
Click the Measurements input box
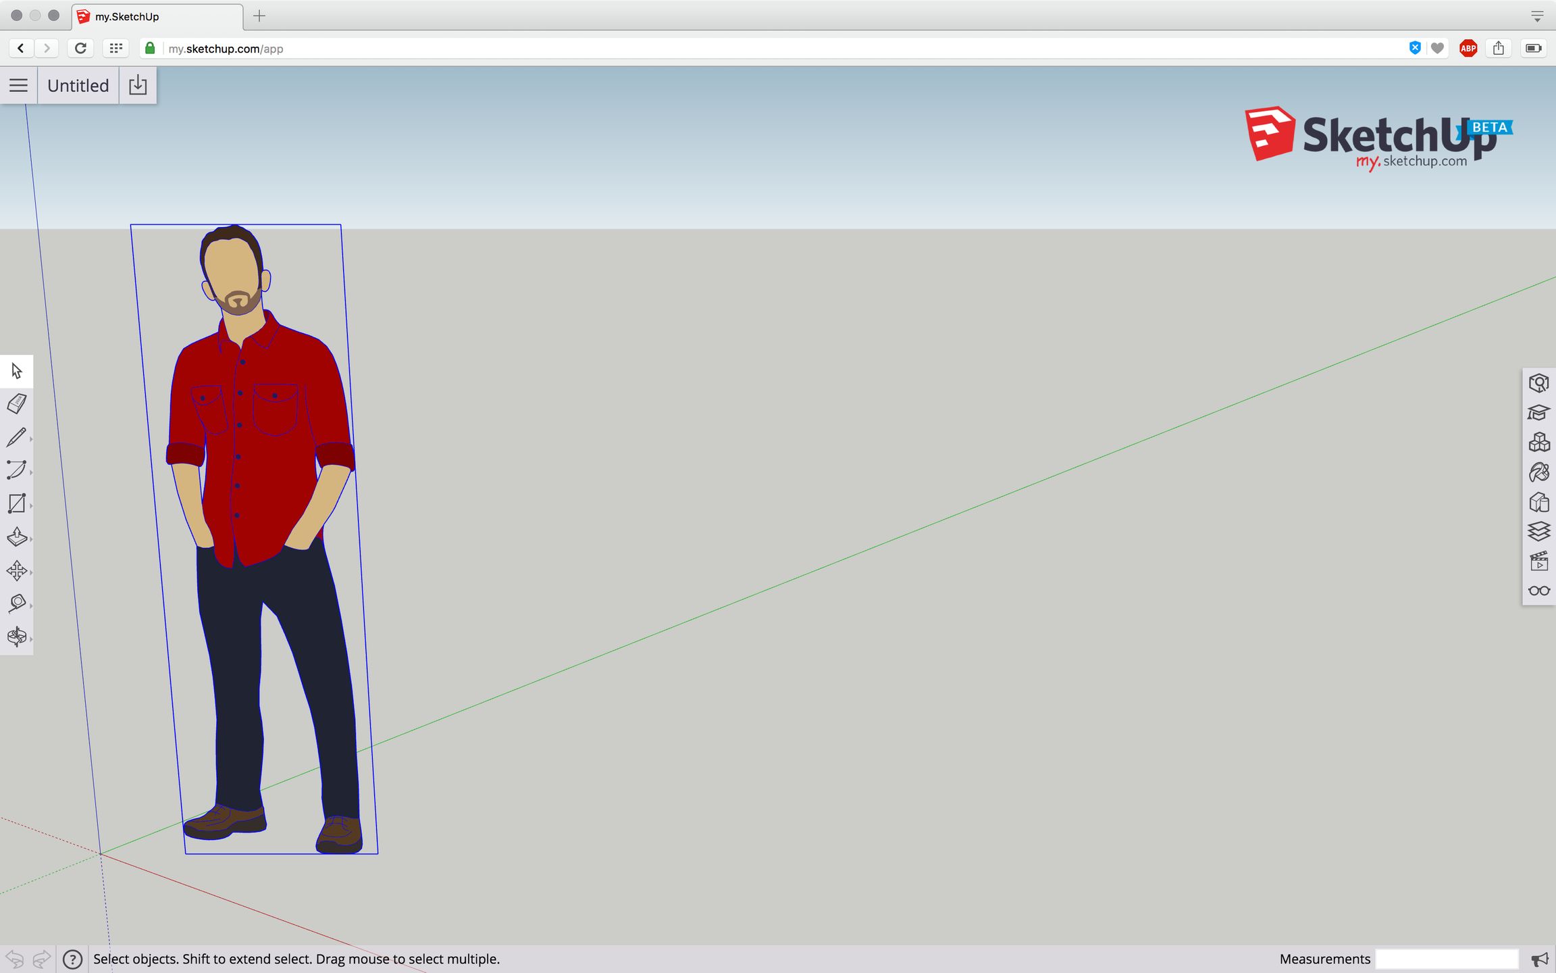1447,959
